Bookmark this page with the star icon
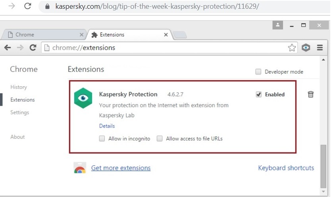 click(292, 48)
